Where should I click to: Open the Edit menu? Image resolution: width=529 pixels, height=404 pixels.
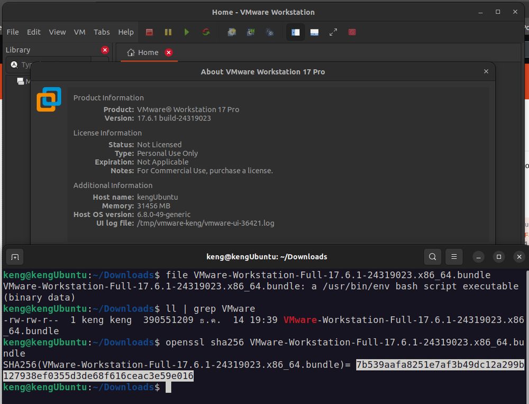(x=34, y=32)
